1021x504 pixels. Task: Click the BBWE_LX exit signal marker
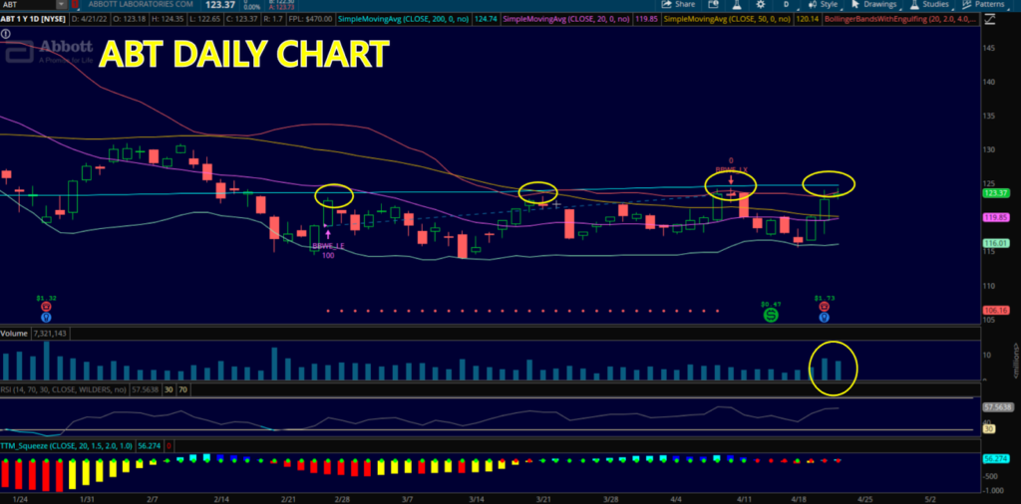[731, 171]
